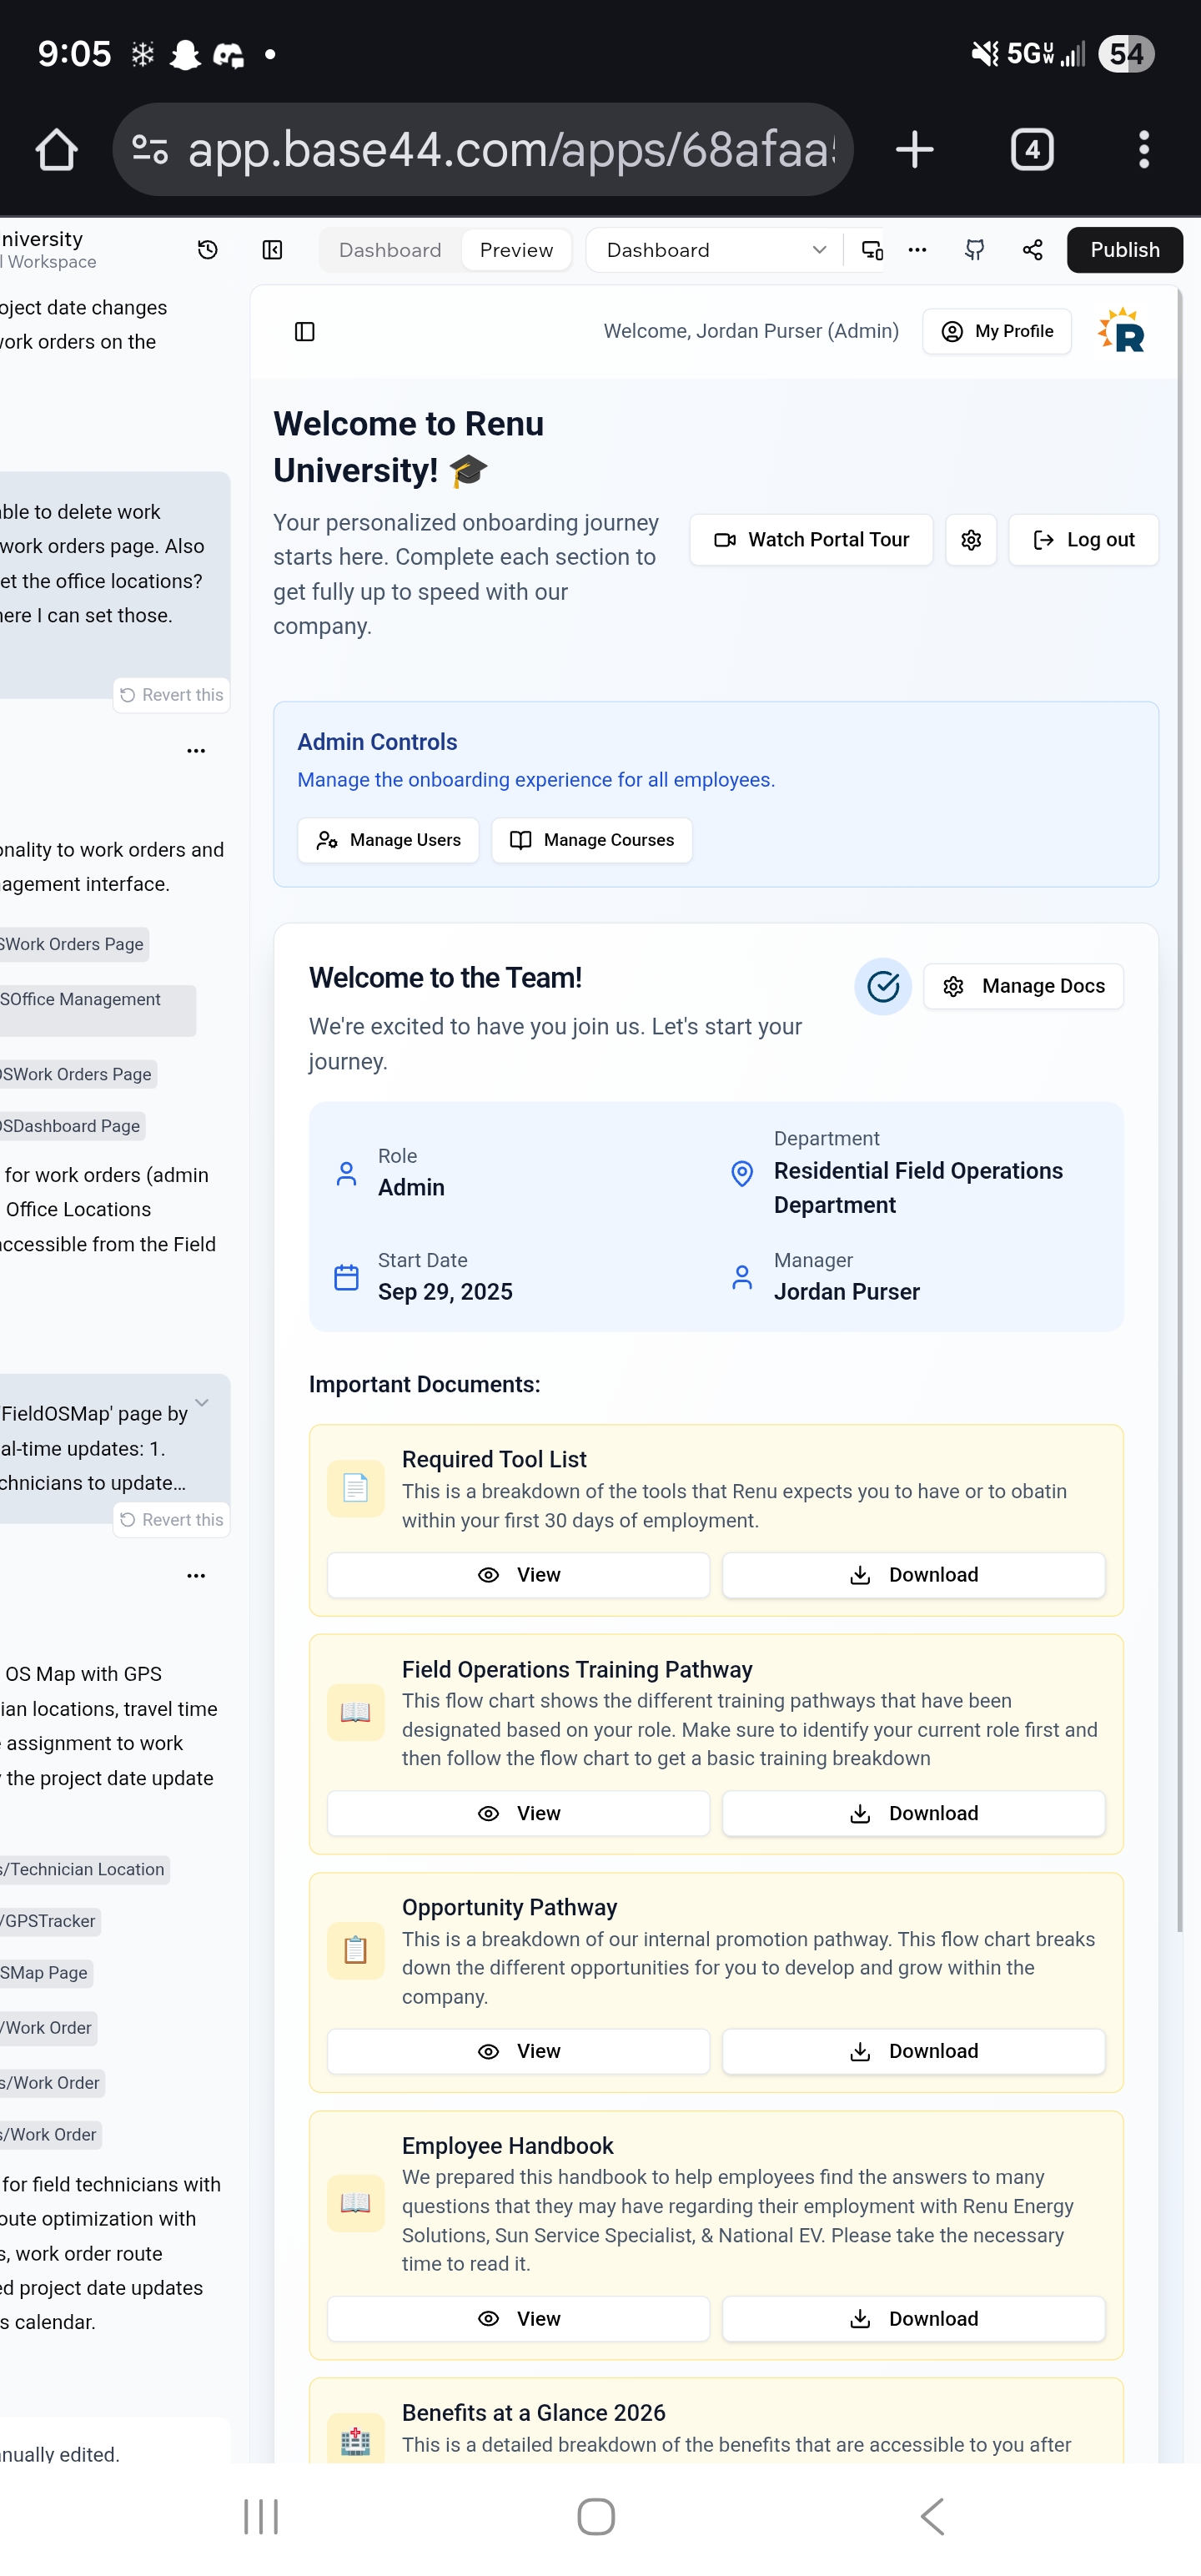The image size is (1201, 2576).
Task: Click the Field Operations Training Pathway icon
Action: click(356, 1713)
